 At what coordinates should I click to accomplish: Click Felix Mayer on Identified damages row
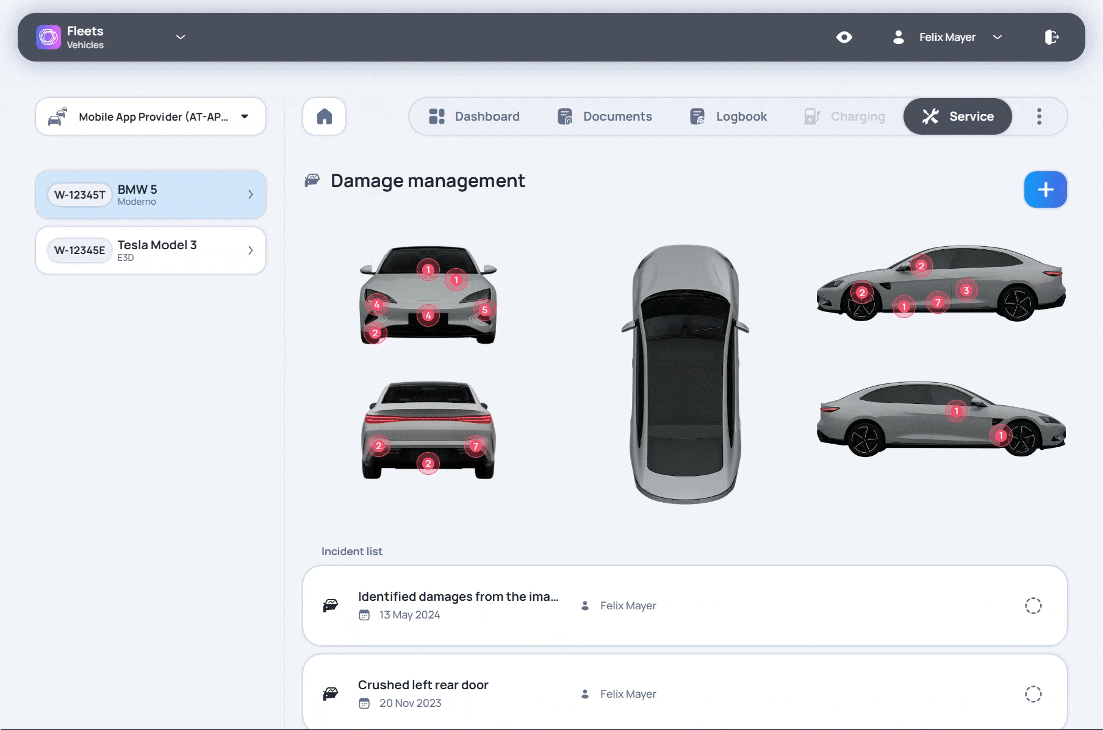click(x=628, y=606)
